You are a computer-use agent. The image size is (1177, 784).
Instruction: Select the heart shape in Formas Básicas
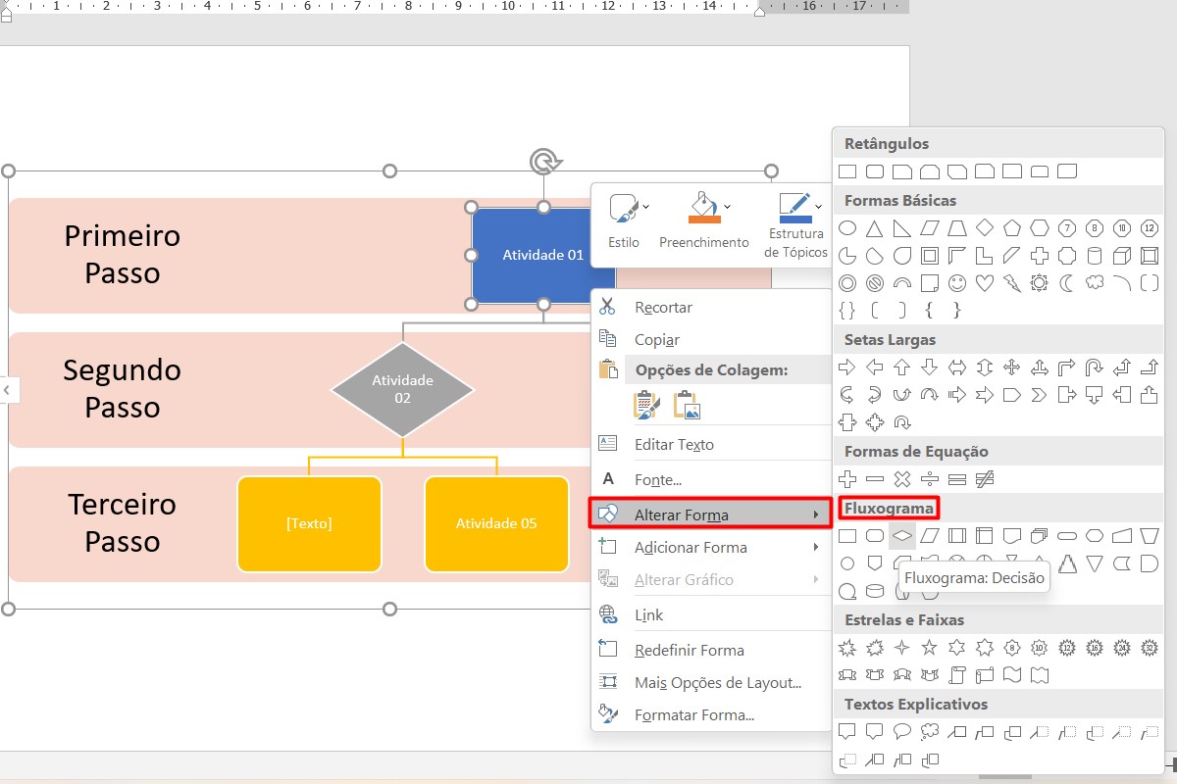tap(985, 283)
